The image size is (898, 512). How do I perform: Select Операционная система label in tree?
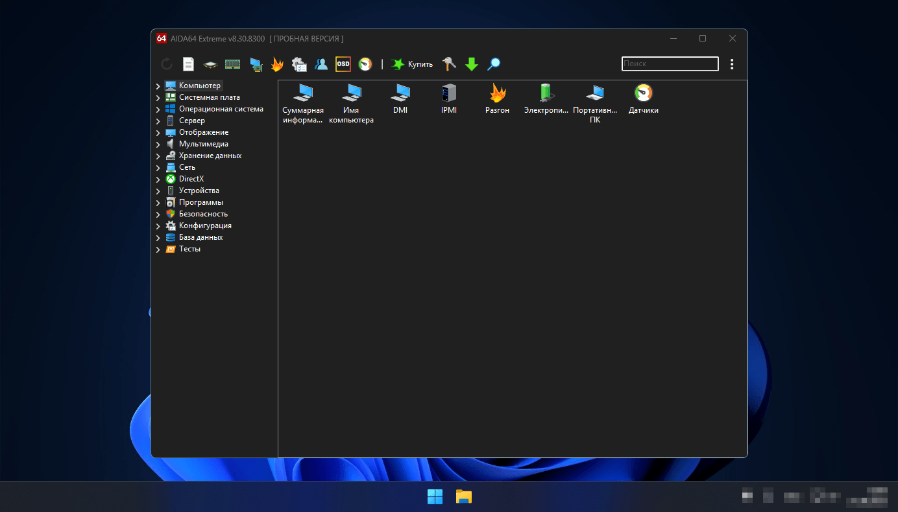click(221, 109)
